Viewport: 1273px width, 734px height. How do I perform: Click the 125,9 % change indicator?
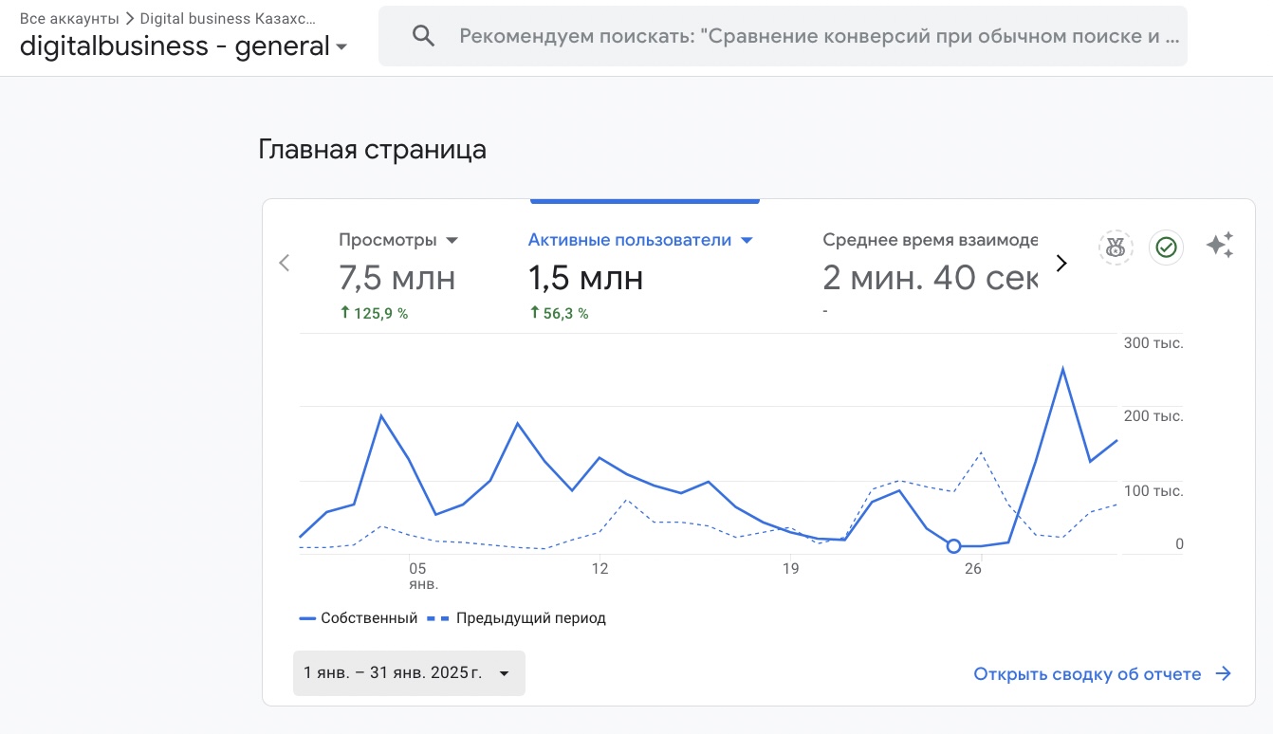point(374,313)
